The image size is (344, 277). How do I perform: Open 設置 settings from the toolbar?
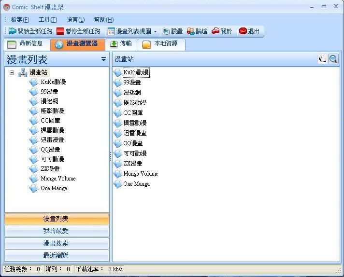tap(167, 31)
